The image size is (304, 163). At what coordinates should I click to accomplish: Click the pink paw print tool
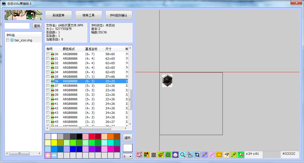click(x=175, y=155)
